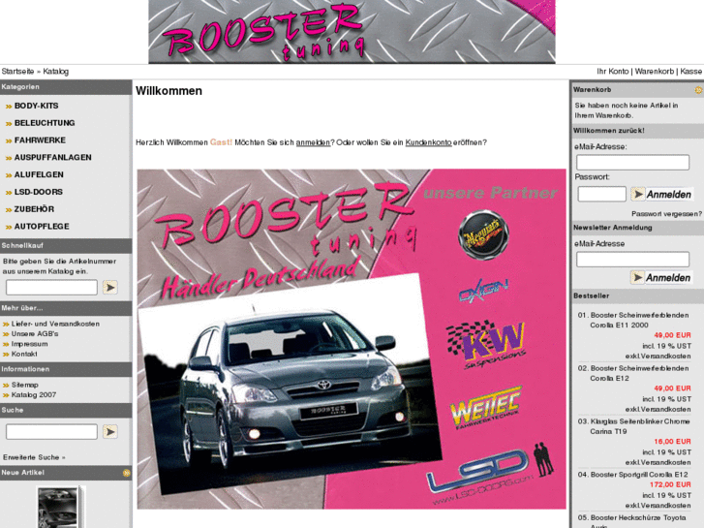Viewport: 704px width, 528px height.
Task: Click Erweiterte Suche link
Action: 34,457
